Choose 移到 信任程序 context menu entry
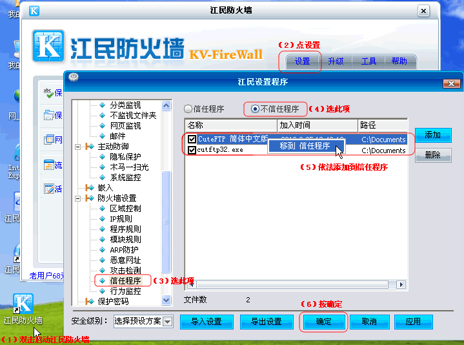This screenshot has width=464, height=345. point(306,146)
